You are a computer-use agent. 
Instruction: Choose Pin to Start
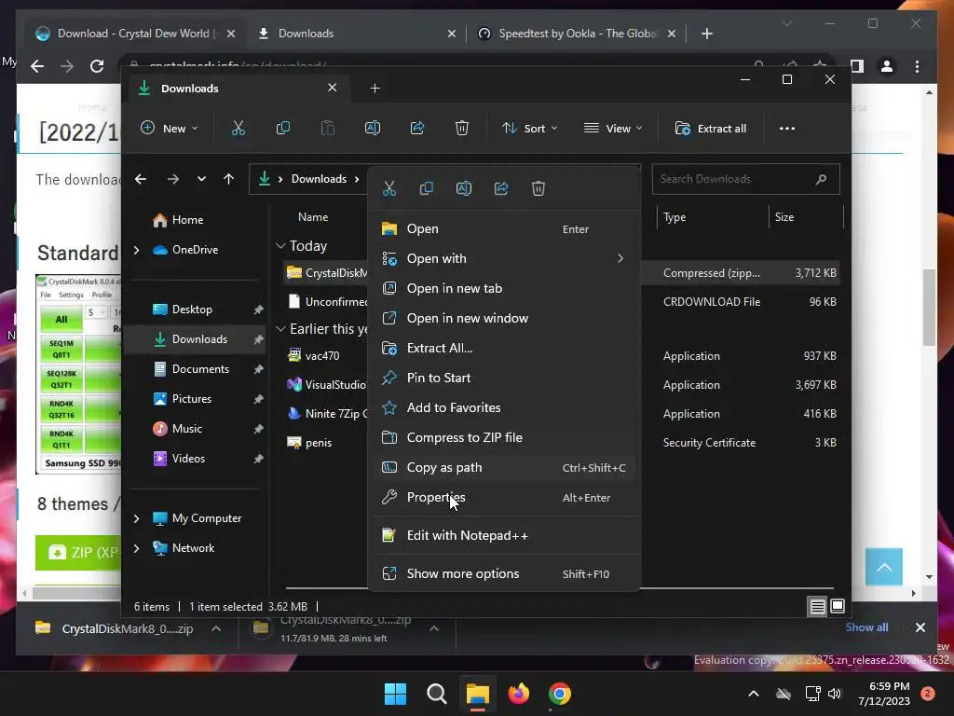point(504,379)
